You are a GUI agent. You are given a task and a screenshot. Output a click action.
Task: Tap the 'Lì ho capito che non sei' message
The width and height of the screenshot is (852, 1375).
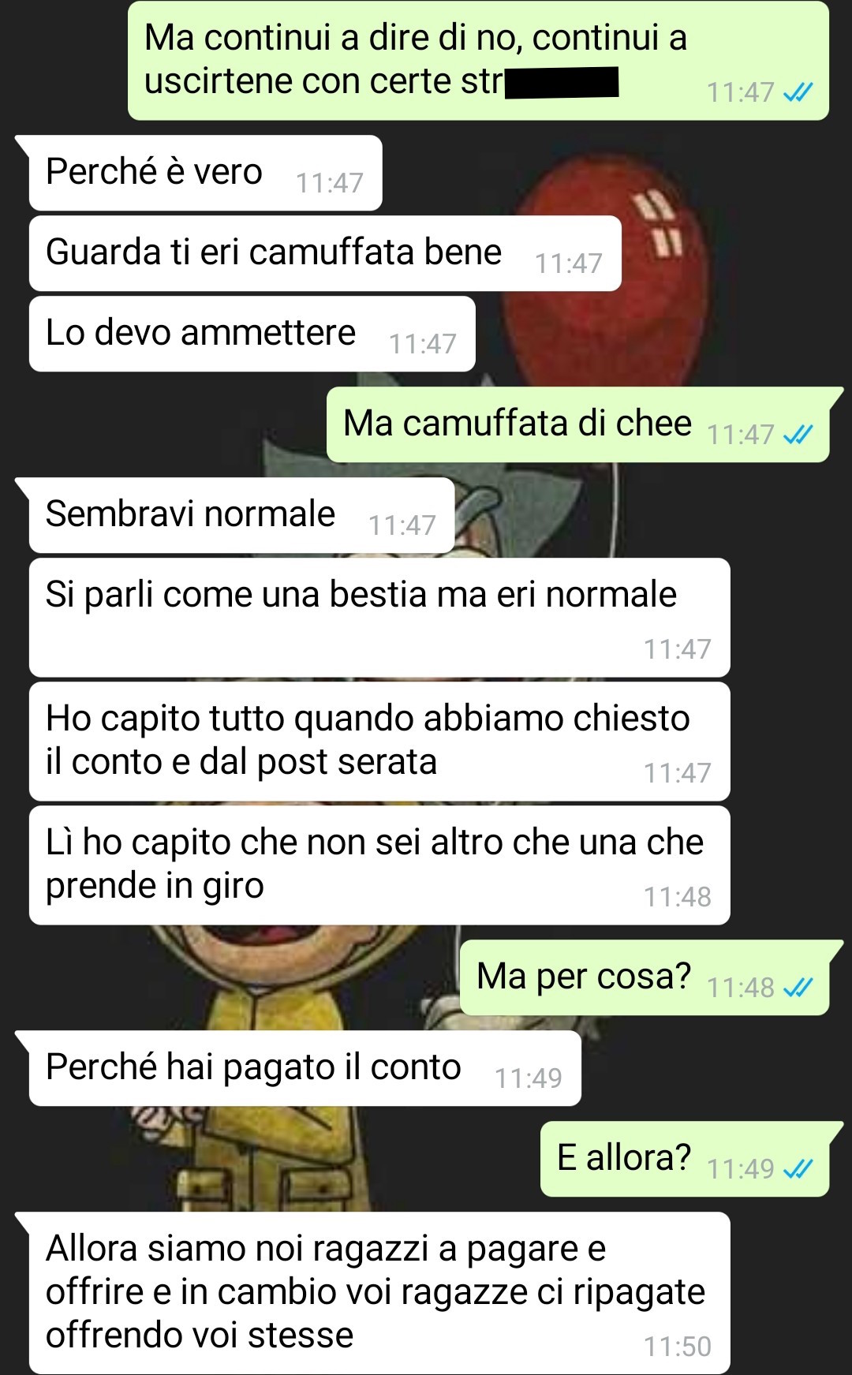tap(379, 865)
